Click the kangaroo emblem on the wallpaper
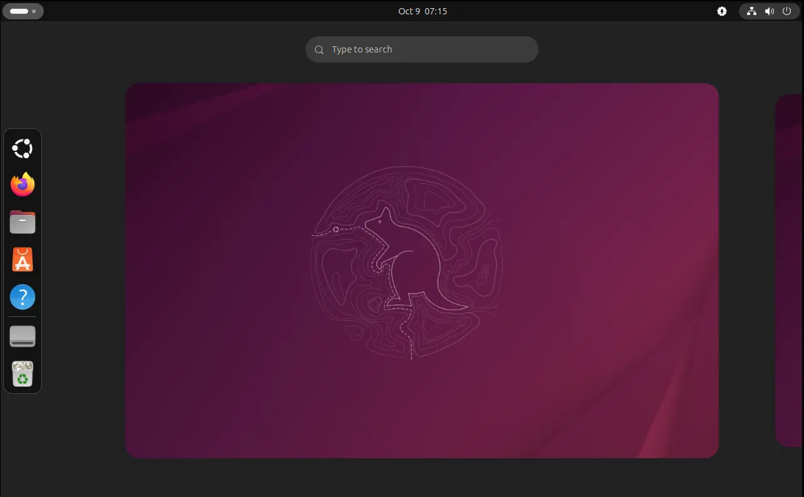 pos(406,263)
